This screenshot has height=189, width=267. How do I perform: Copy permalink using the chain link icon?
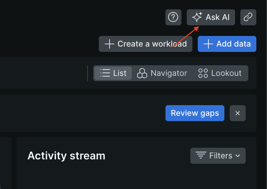248,17
